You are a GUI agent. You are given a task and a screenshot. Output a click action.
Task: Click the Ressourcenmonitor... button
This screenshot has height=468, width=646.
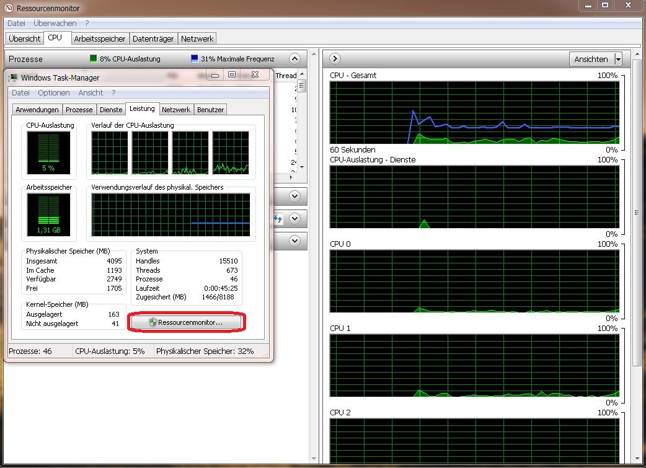tap(186, 322)
